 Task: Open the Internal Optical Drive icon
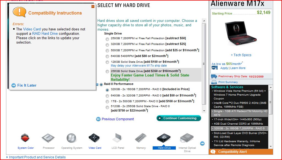(x=187, y=138)
